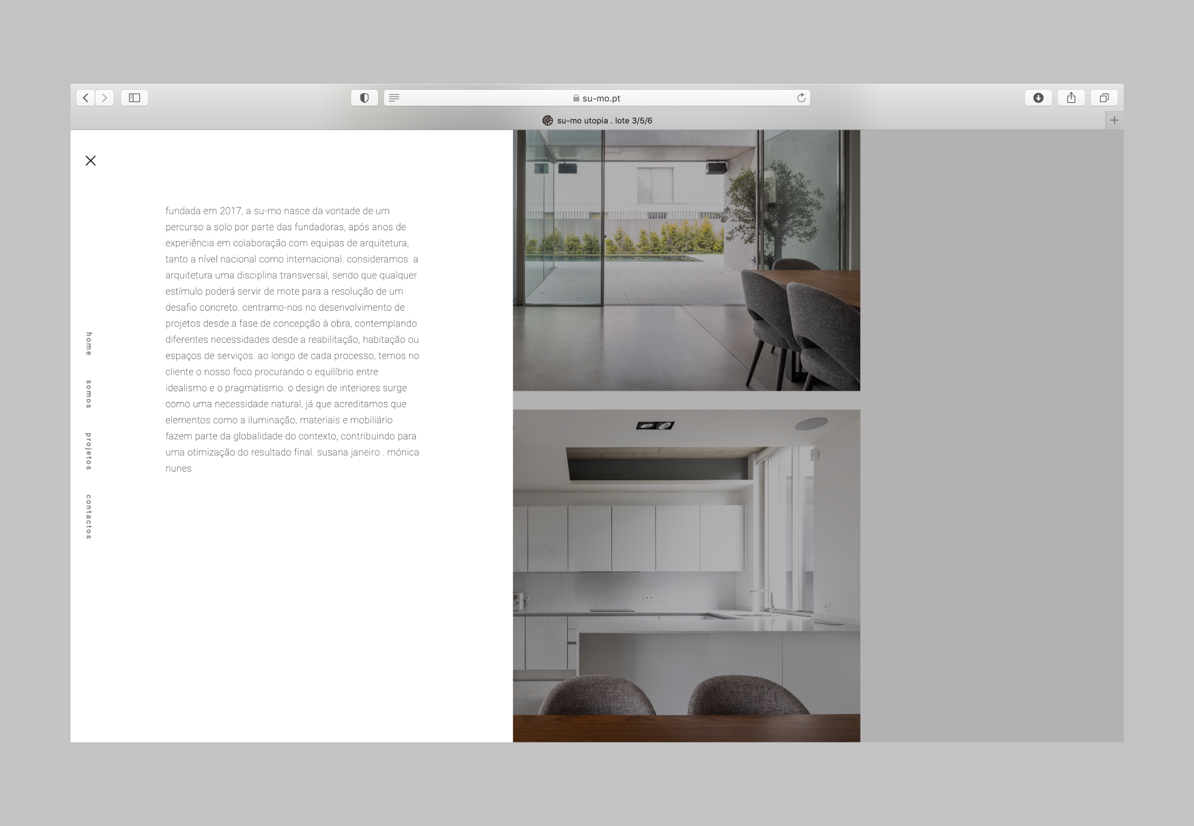Open the Share menu

click(1071, 98)
